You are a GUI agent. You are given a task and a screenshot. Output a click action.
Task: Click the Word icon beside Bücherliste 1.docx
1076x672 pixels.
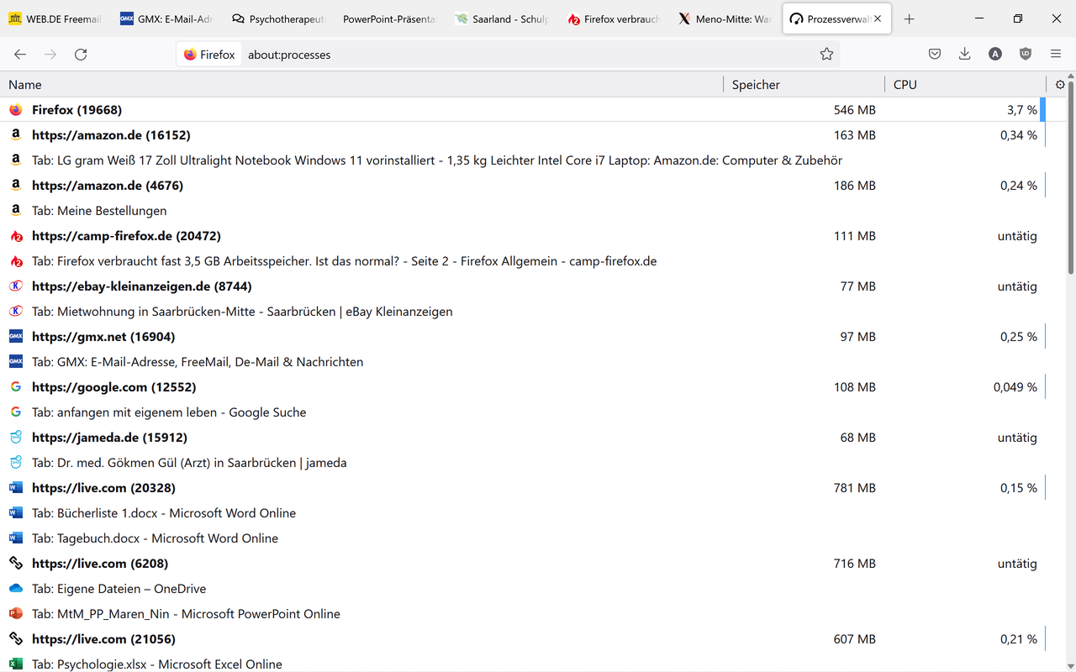pos(16,513)
